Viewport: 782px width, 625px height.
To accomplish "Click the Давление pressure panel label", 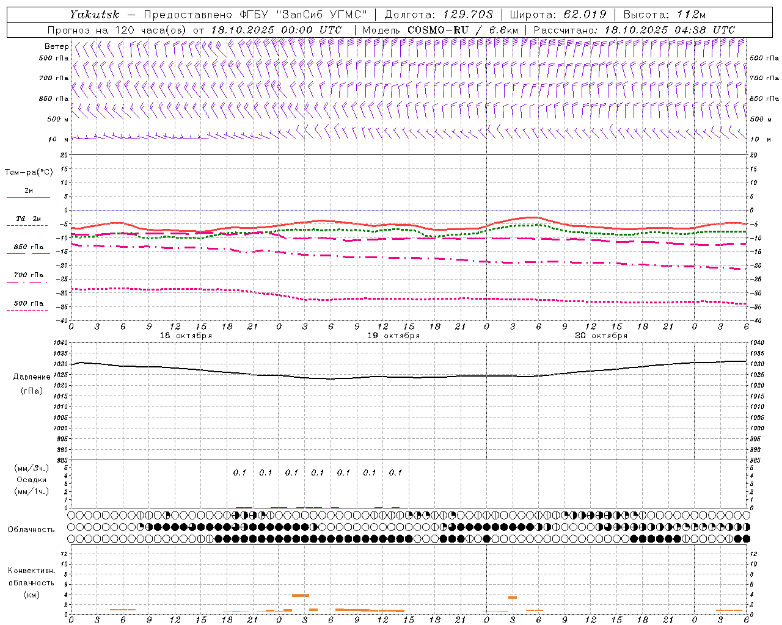I will (x=32, y=377).
